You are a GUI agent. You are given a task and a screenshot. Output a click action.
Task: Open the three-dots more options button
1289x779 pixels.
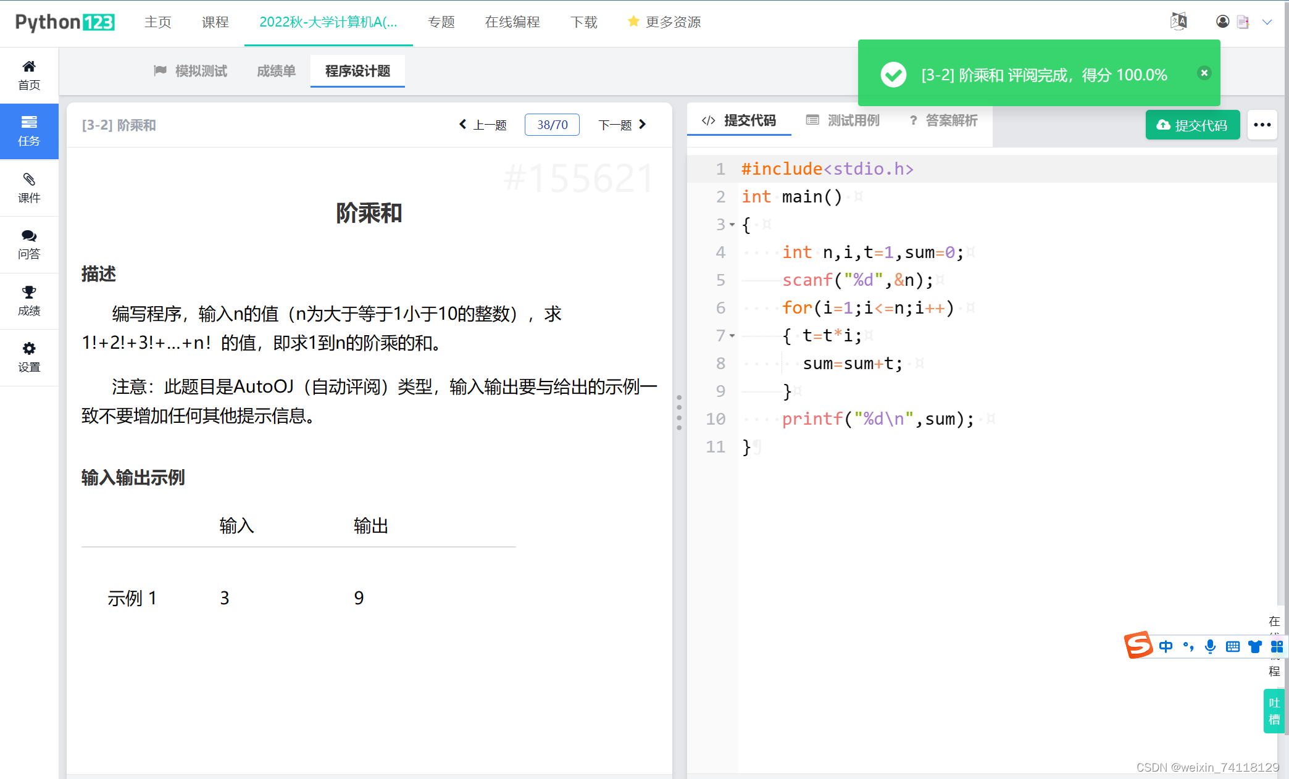click(x=1262, y=125)
